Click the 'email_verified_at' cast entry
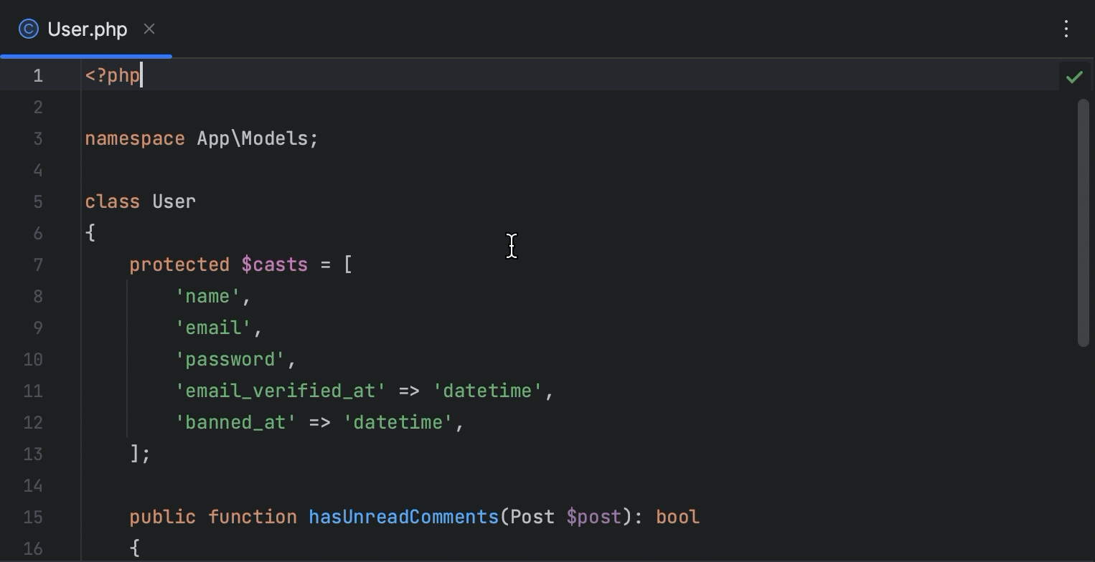The width and height of the screenshot is (1095, 562). pyautogui.click(x=280, y=391)
